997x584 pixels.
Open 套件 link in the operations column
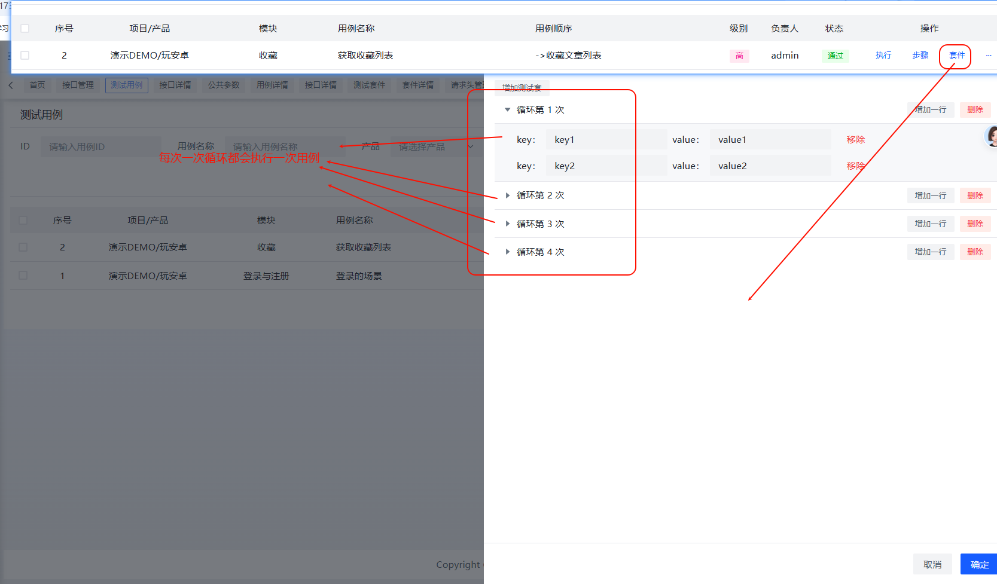pyautogui.click(x=956, y=56)
